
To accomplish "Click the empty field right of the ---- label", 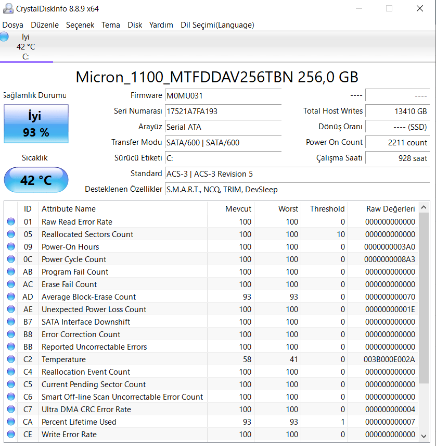I will click(x=397, y=95).
